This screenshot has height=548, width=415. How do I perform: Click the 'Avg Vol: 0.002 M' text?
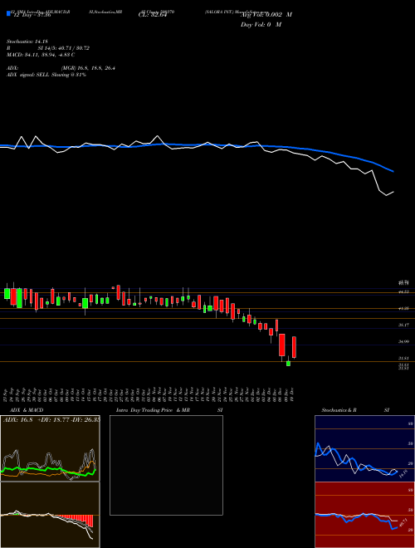(266, 15)
